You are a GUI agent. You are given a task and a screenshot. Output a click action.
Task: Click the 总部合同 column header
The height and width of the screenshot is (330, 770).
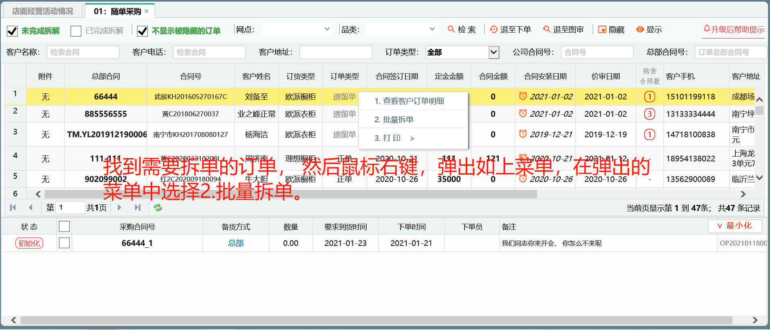(x=106, y=76)
